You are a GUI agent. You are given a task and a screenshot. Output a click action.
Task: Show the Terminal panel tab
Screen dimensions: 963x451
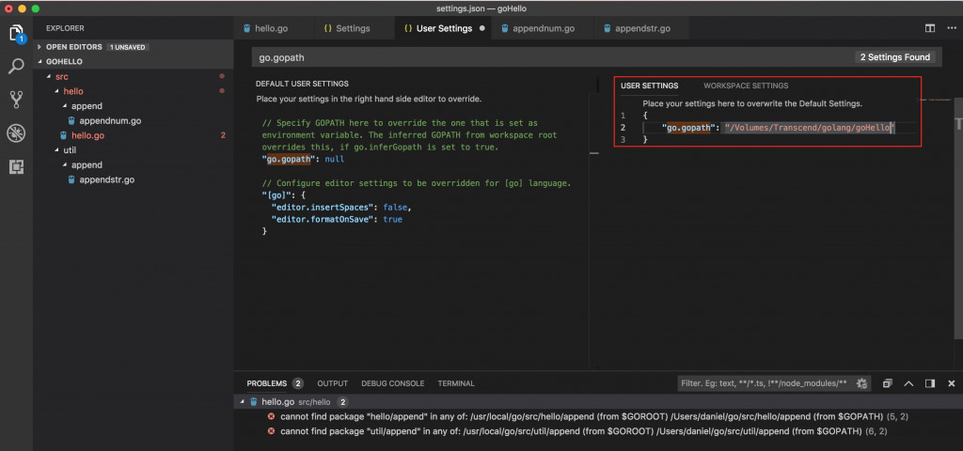[x=456, y=383]
